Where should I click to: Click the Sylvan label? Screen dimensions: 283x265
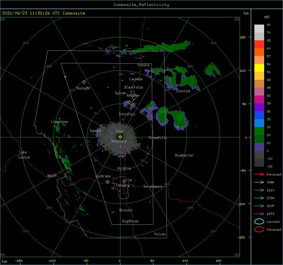click(120, 93)
